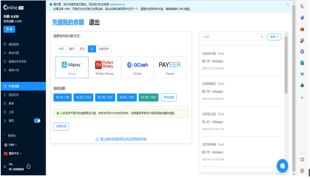
Task: Open the 排序 sort dropdown
Action: 274,37
